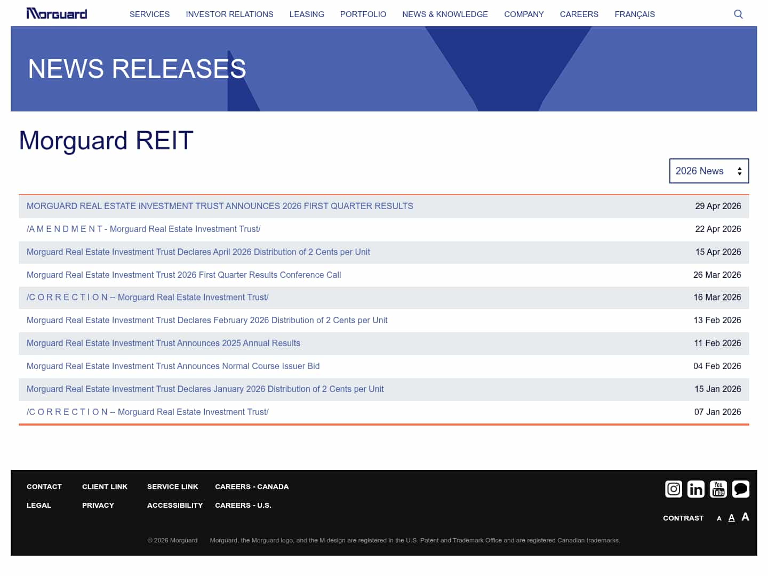Open the YouTube icon in footer
The image size is (768, 576).
pos(718,489)
